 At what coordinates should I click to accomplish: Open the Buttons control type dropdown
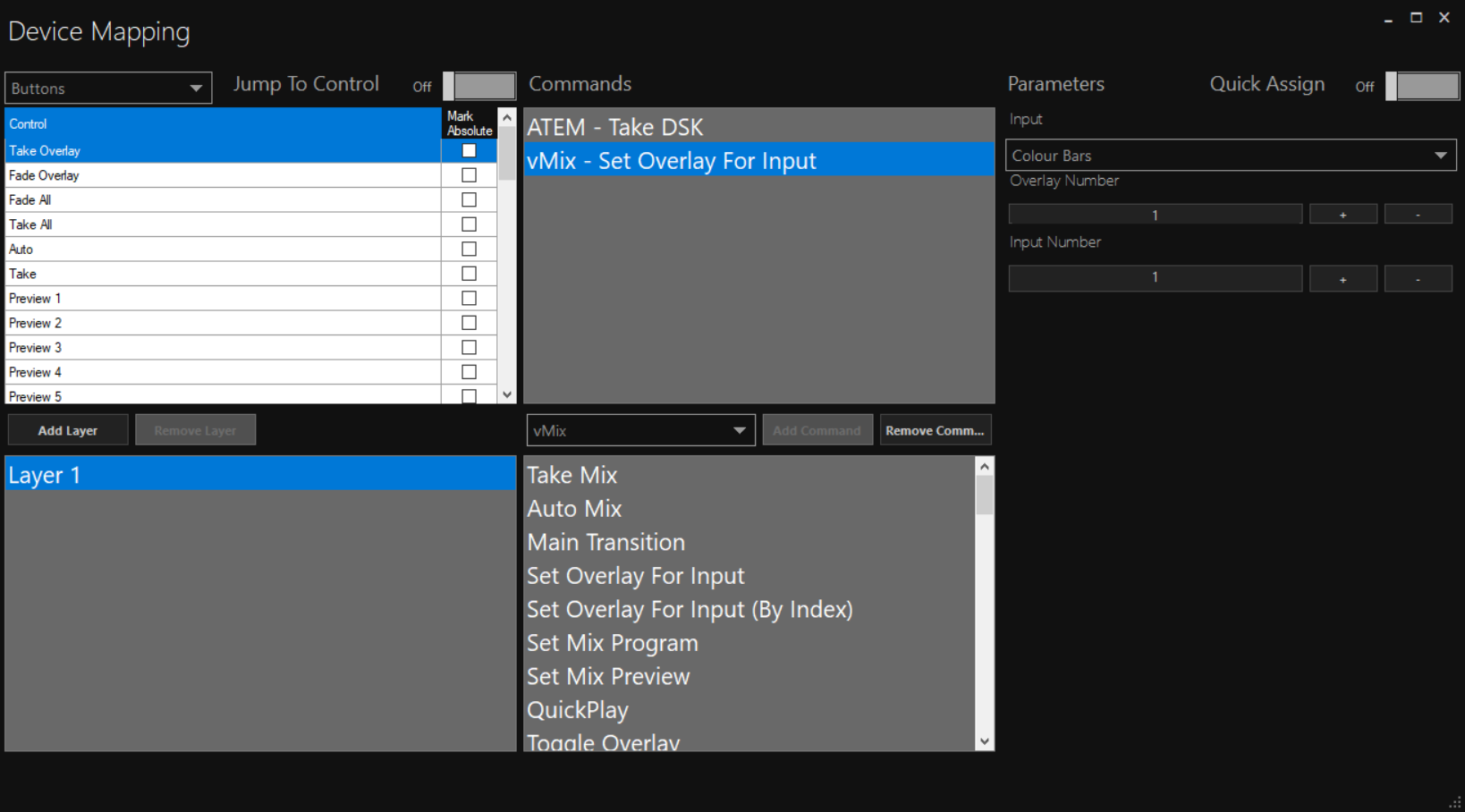108,89
